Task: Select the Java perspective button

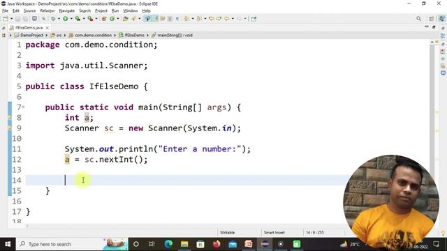Action: tap(441, 19)
